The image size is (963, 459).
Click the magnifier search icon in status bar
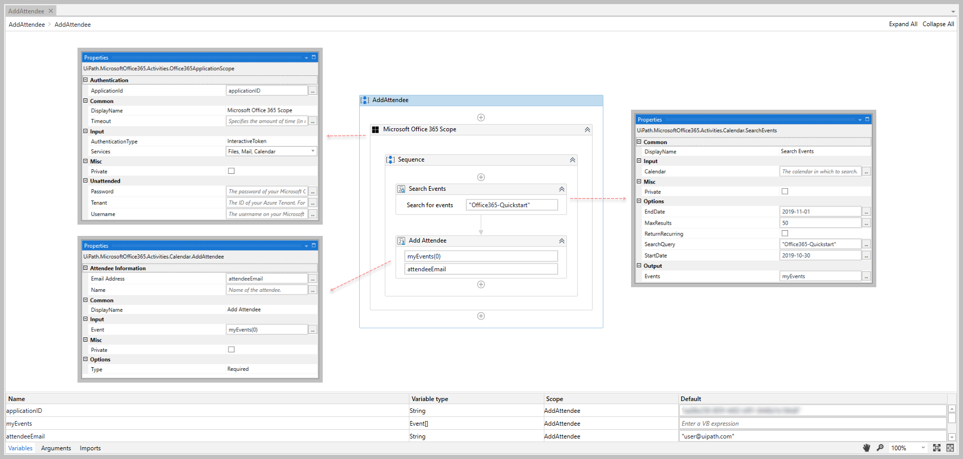pyautogui.click(x=880, y=448)
